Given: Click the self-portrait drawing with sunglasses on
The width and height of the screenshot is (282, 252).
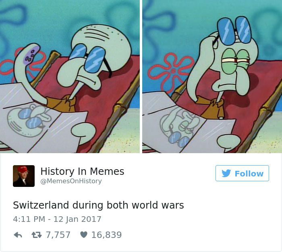Looking at the screenshot, I should [29, 121].
